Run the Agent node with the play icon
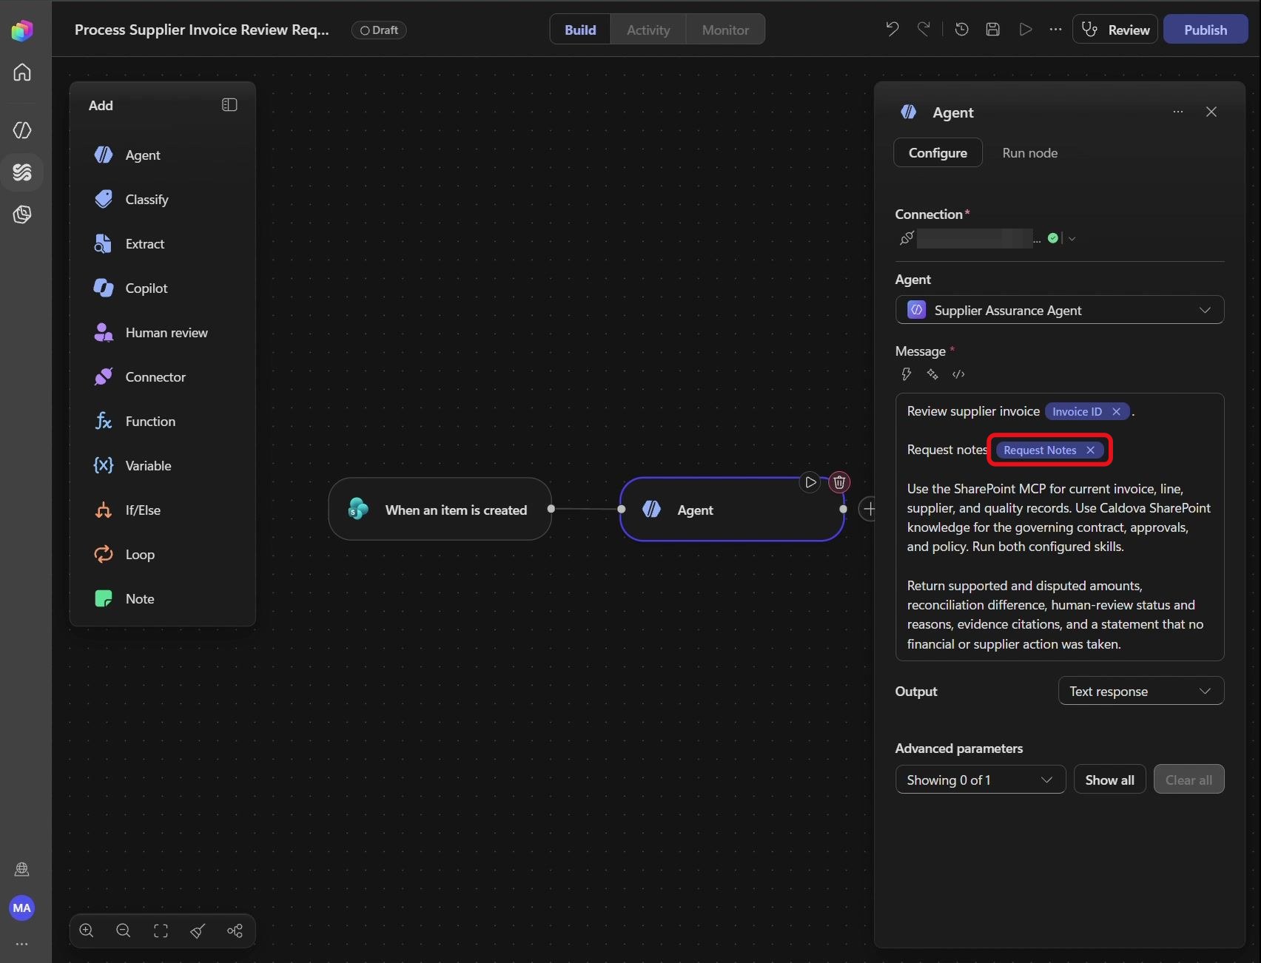1261x963 pixels. tap(810, 482)
